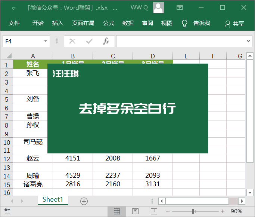Image resolution: width=255 pixels, height=217 pixels.
Task: Switch to Page Layout view
Action: (135, 211)
